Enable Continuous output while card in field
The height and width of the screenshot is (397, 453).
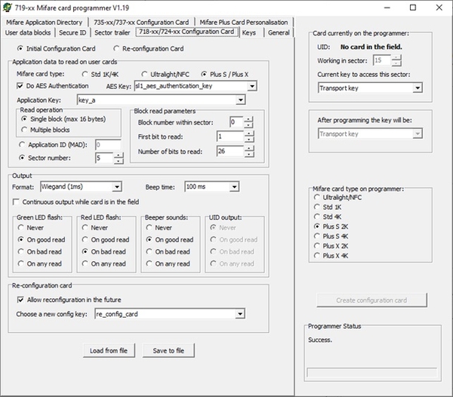pos(76,202)
